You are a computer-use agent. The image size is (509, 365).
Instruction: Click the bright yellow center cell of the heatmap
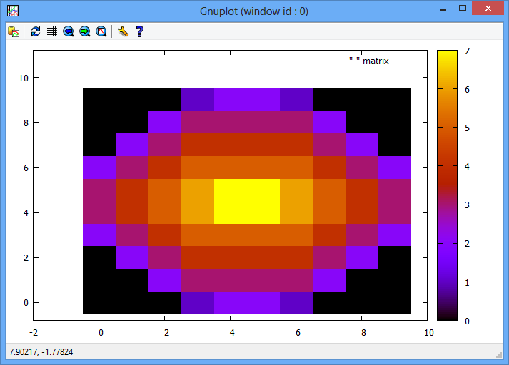pyautogui.click(x=247, y=201)
